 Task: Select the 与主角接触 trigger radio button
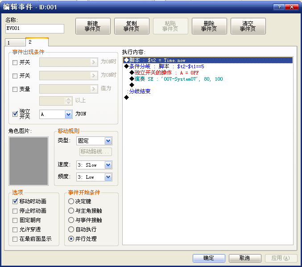coord(71,210)
